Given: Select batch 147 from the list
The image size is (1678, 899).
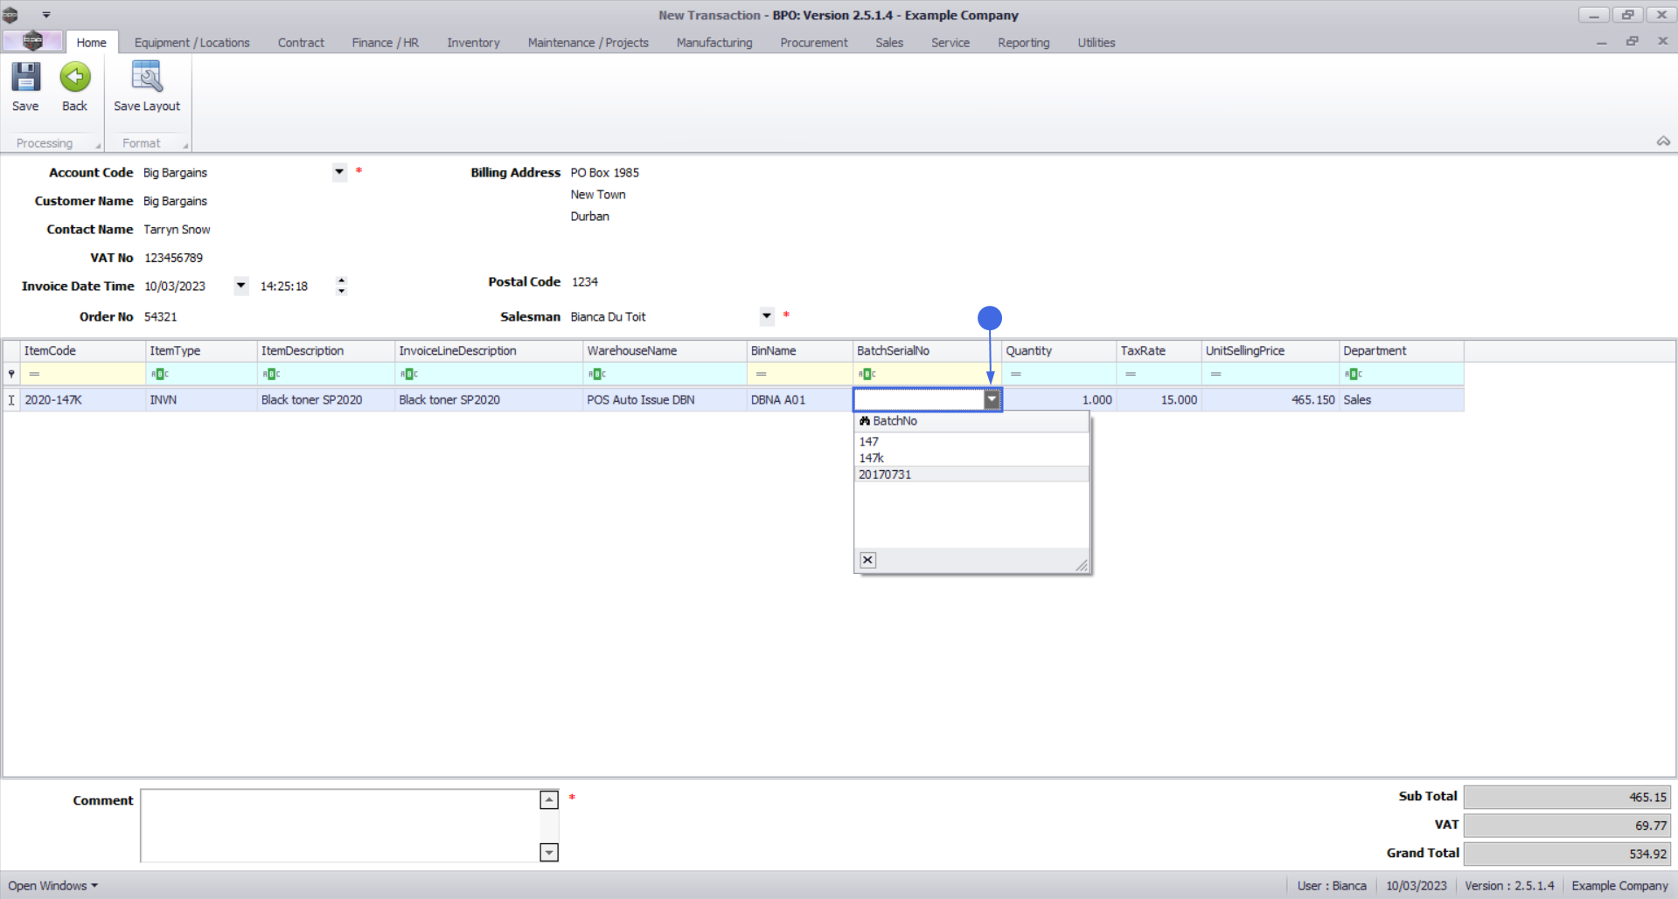Looking at the screenshot, I should (x=971, y=441).
